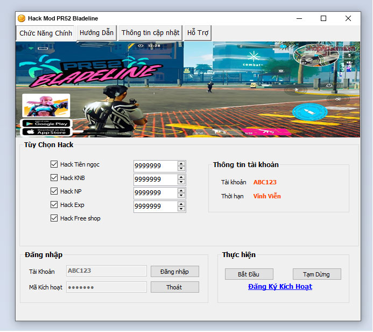373x332 pixels.
Task: Switch to the Hướng Dẫn tab
Action: [96, 33]
